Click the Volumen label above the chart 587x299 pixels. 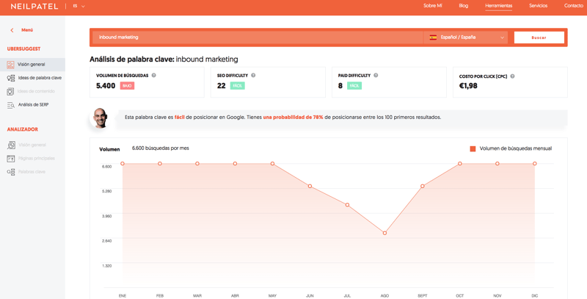point(109,149)
